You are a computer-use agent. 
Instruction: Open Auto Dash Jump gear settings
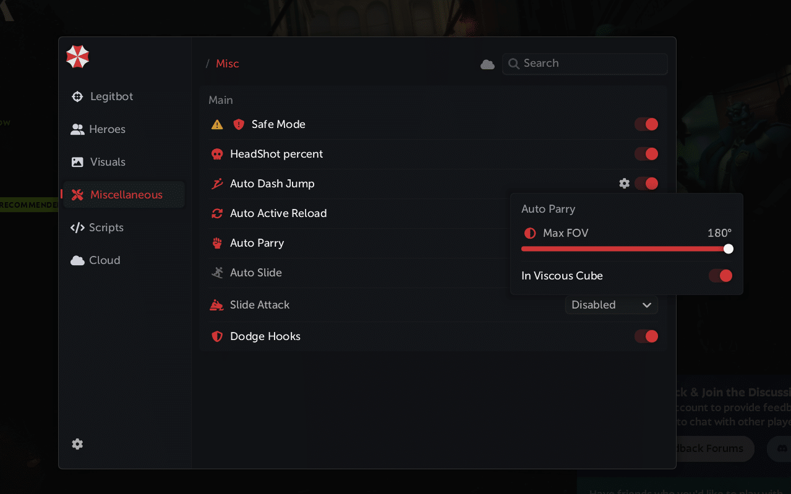[x=625, y=184]
